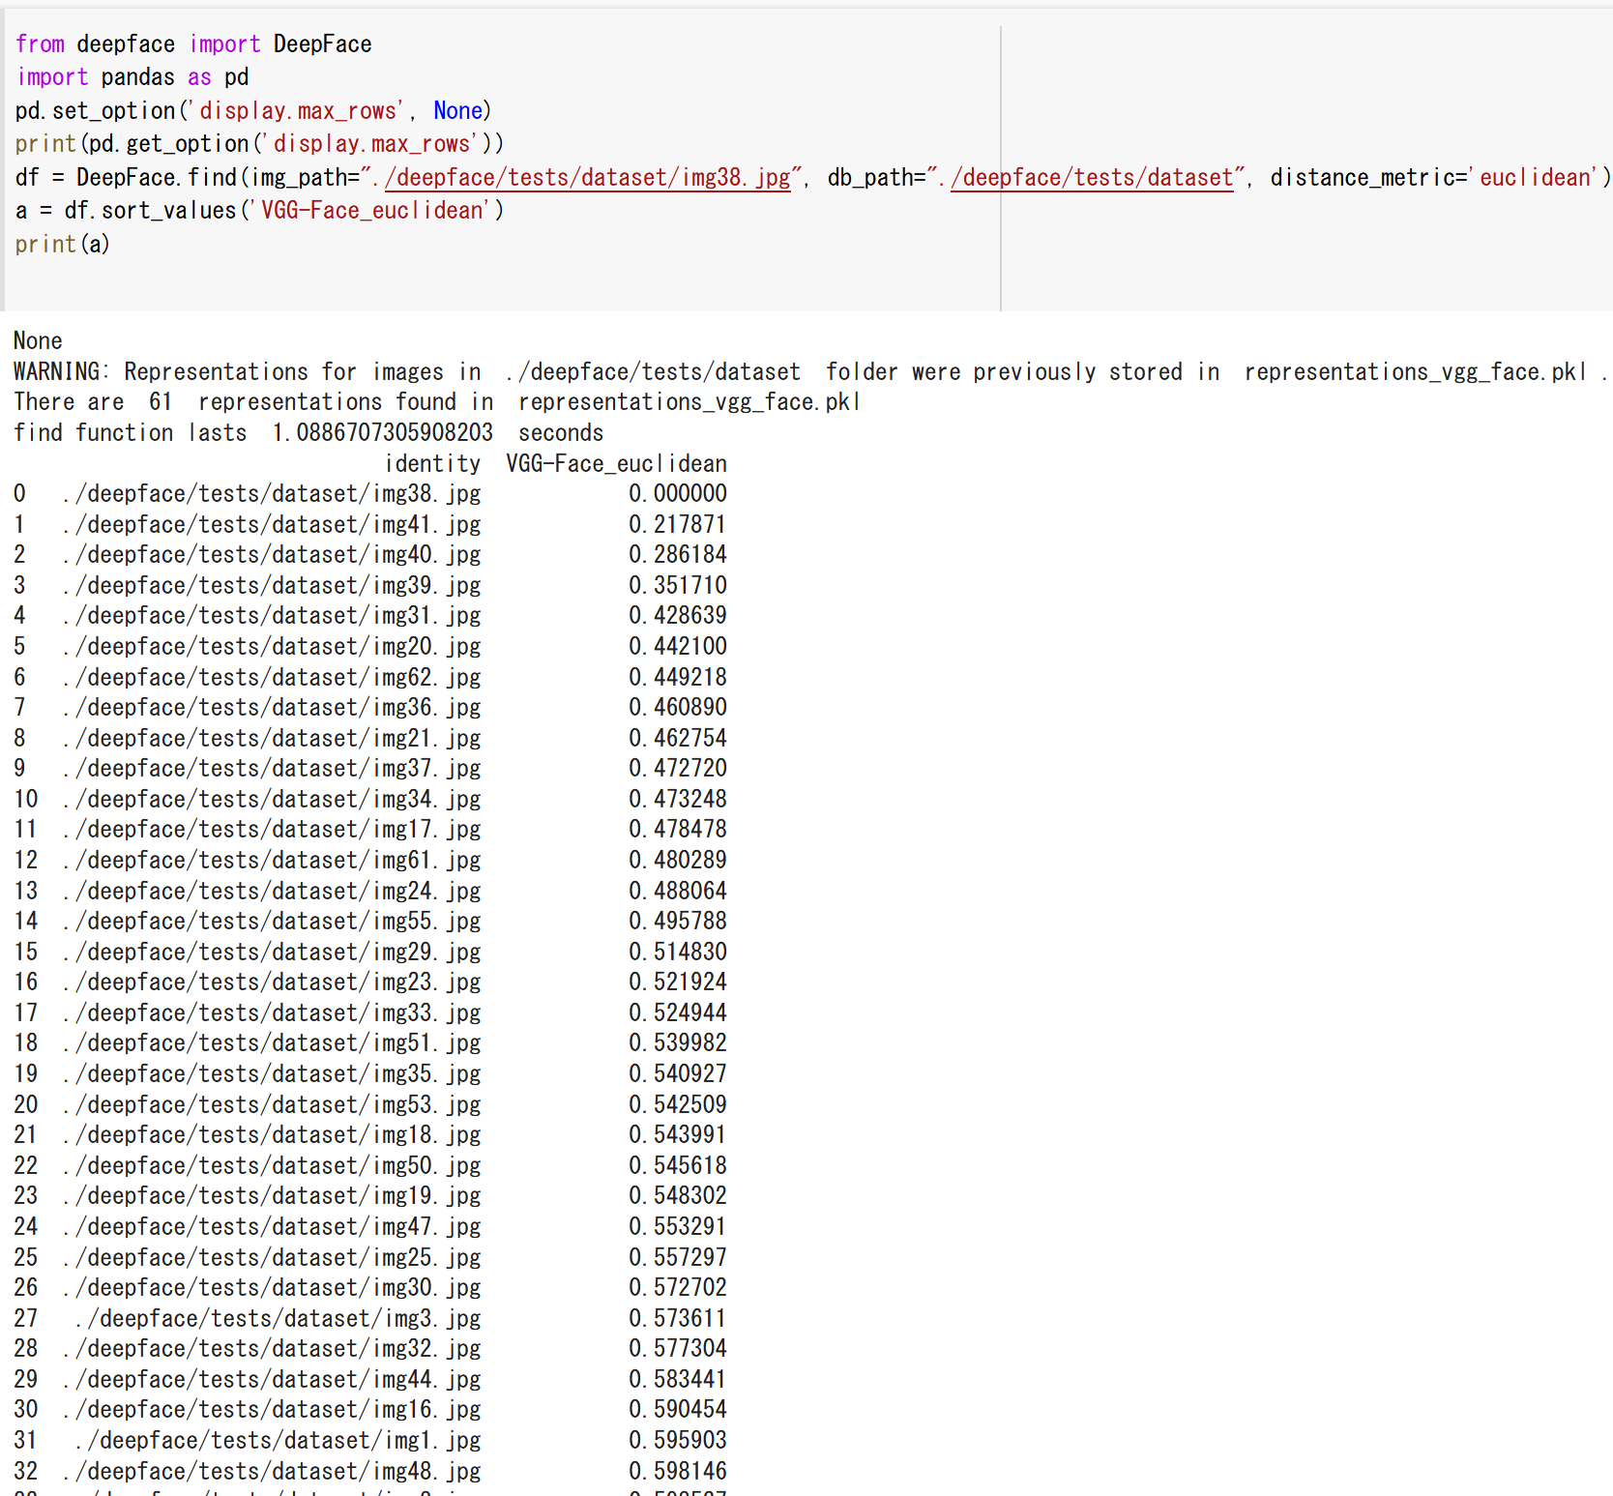The image size is (1613, 1496).
Task: Click the distance value 0.488064
Action: pyautogui.click(x=678, y=892)
